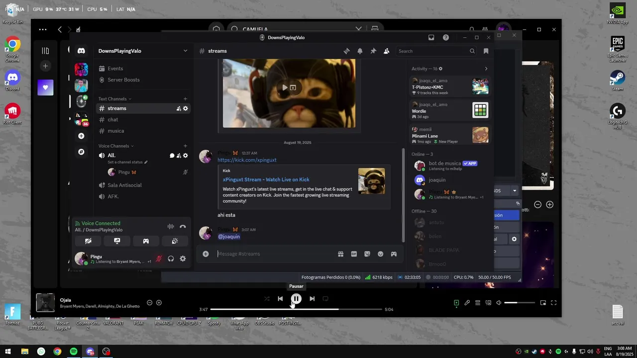The height and width of the screenshot is (358, 637).
Task: Show pinned messages in #streams
Action: coord(373,51)
